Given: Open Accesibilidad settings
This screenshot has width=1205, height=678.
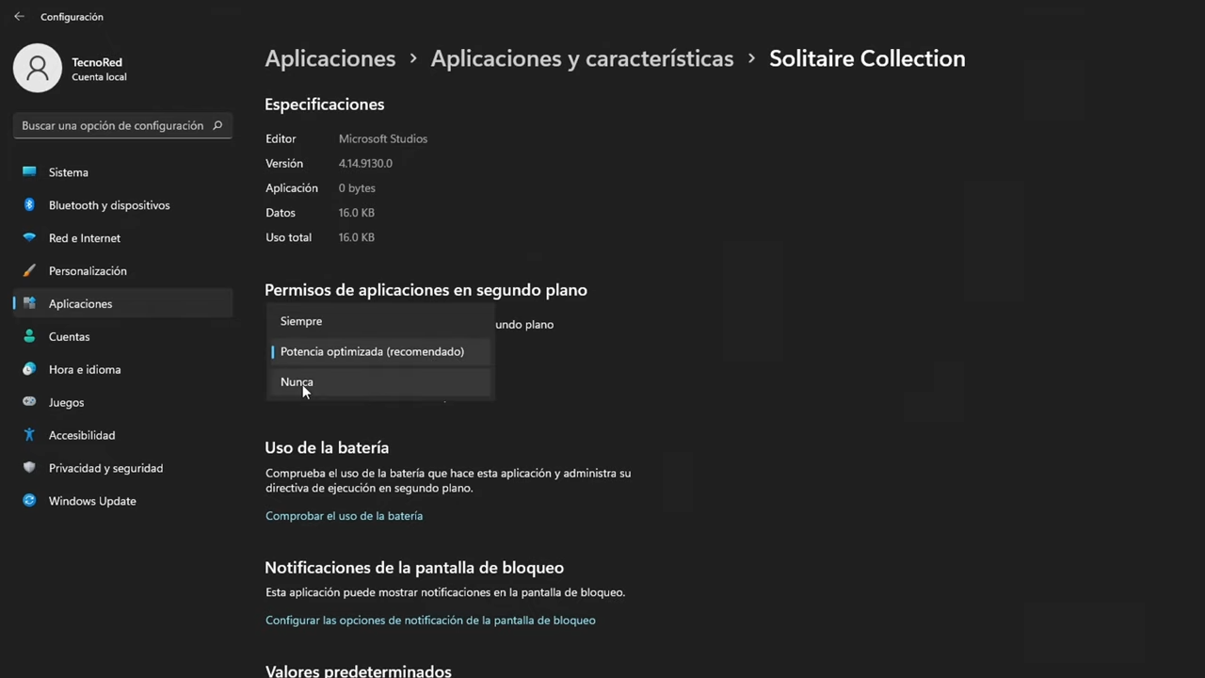Looking at the screenshot, I should pyautogui.click(x=81, y=434).
